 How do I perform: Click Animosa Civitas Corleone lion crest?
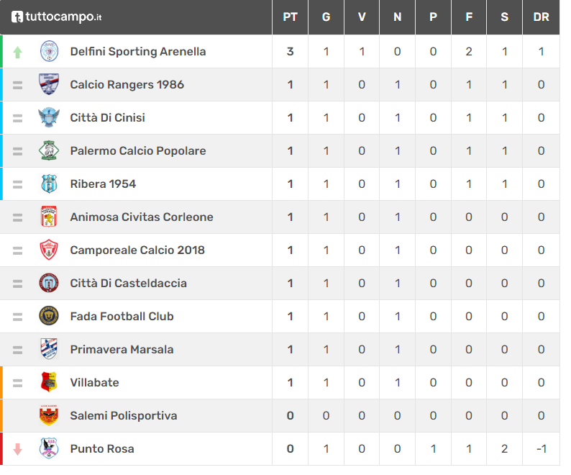click(x=49, y=217)
